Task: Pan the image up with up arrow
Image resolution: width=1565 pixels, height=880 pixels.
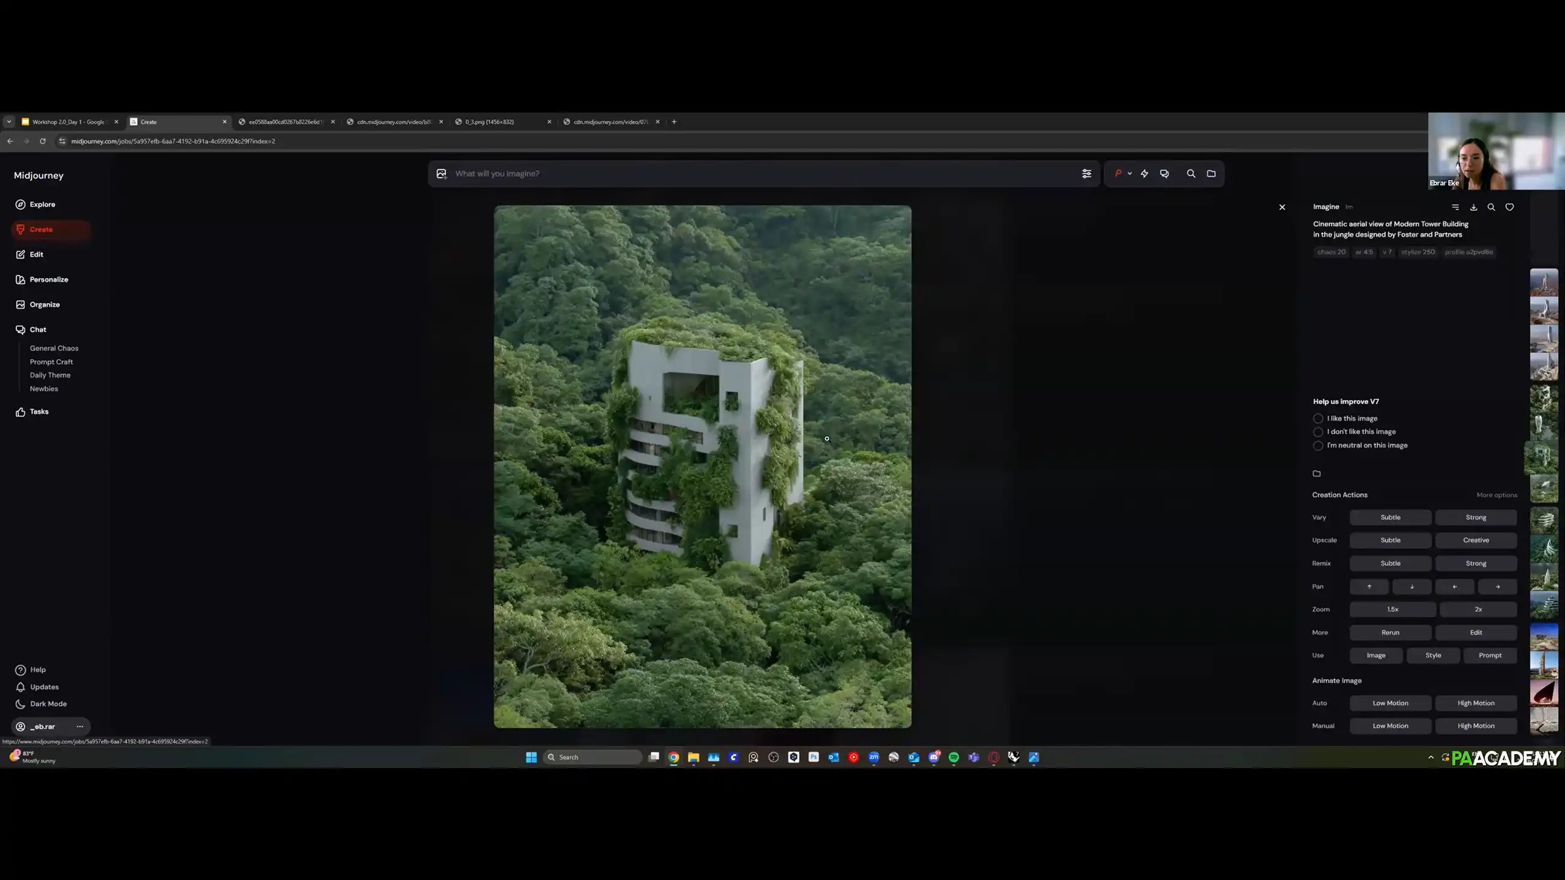Action: 1369,586
